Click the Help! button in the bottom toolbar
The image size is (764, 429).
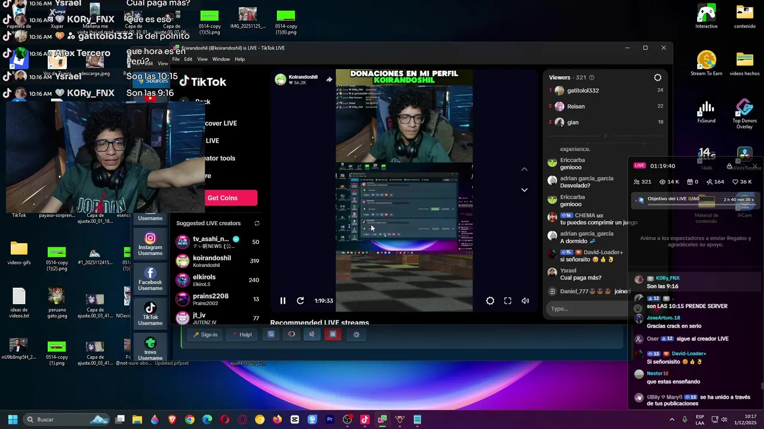click(242, 335)
